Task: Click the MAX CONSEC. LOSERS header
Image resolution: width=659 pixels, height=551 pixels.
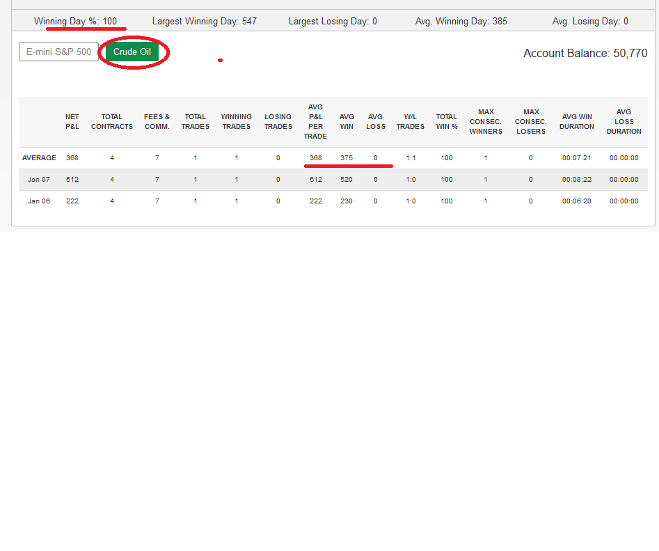Action: click(531, 122)
